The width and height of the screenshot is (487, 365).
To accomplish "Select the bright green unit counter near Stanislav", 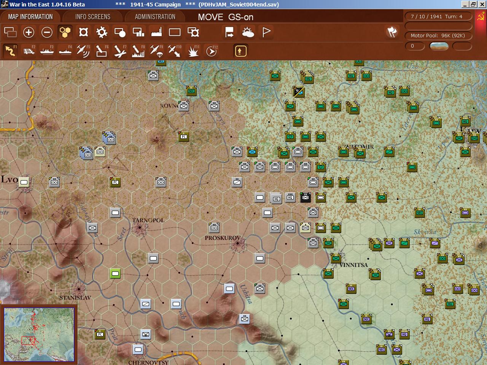I will [x=115, y=273].
